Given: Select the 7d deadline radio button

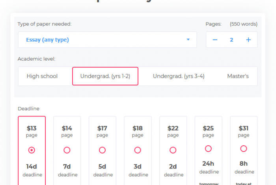Looking at the screenshot, I should (x=67, y=150).
